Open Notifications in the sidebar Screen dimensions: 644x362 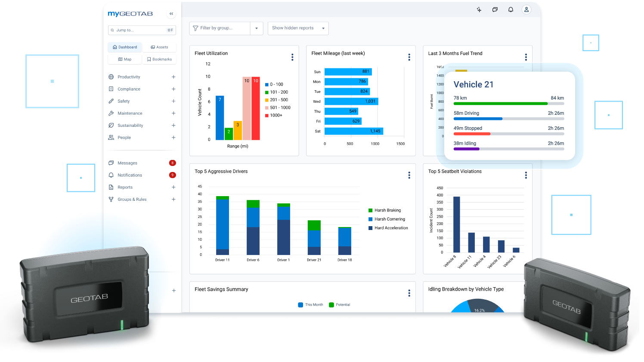pos(130,175)
